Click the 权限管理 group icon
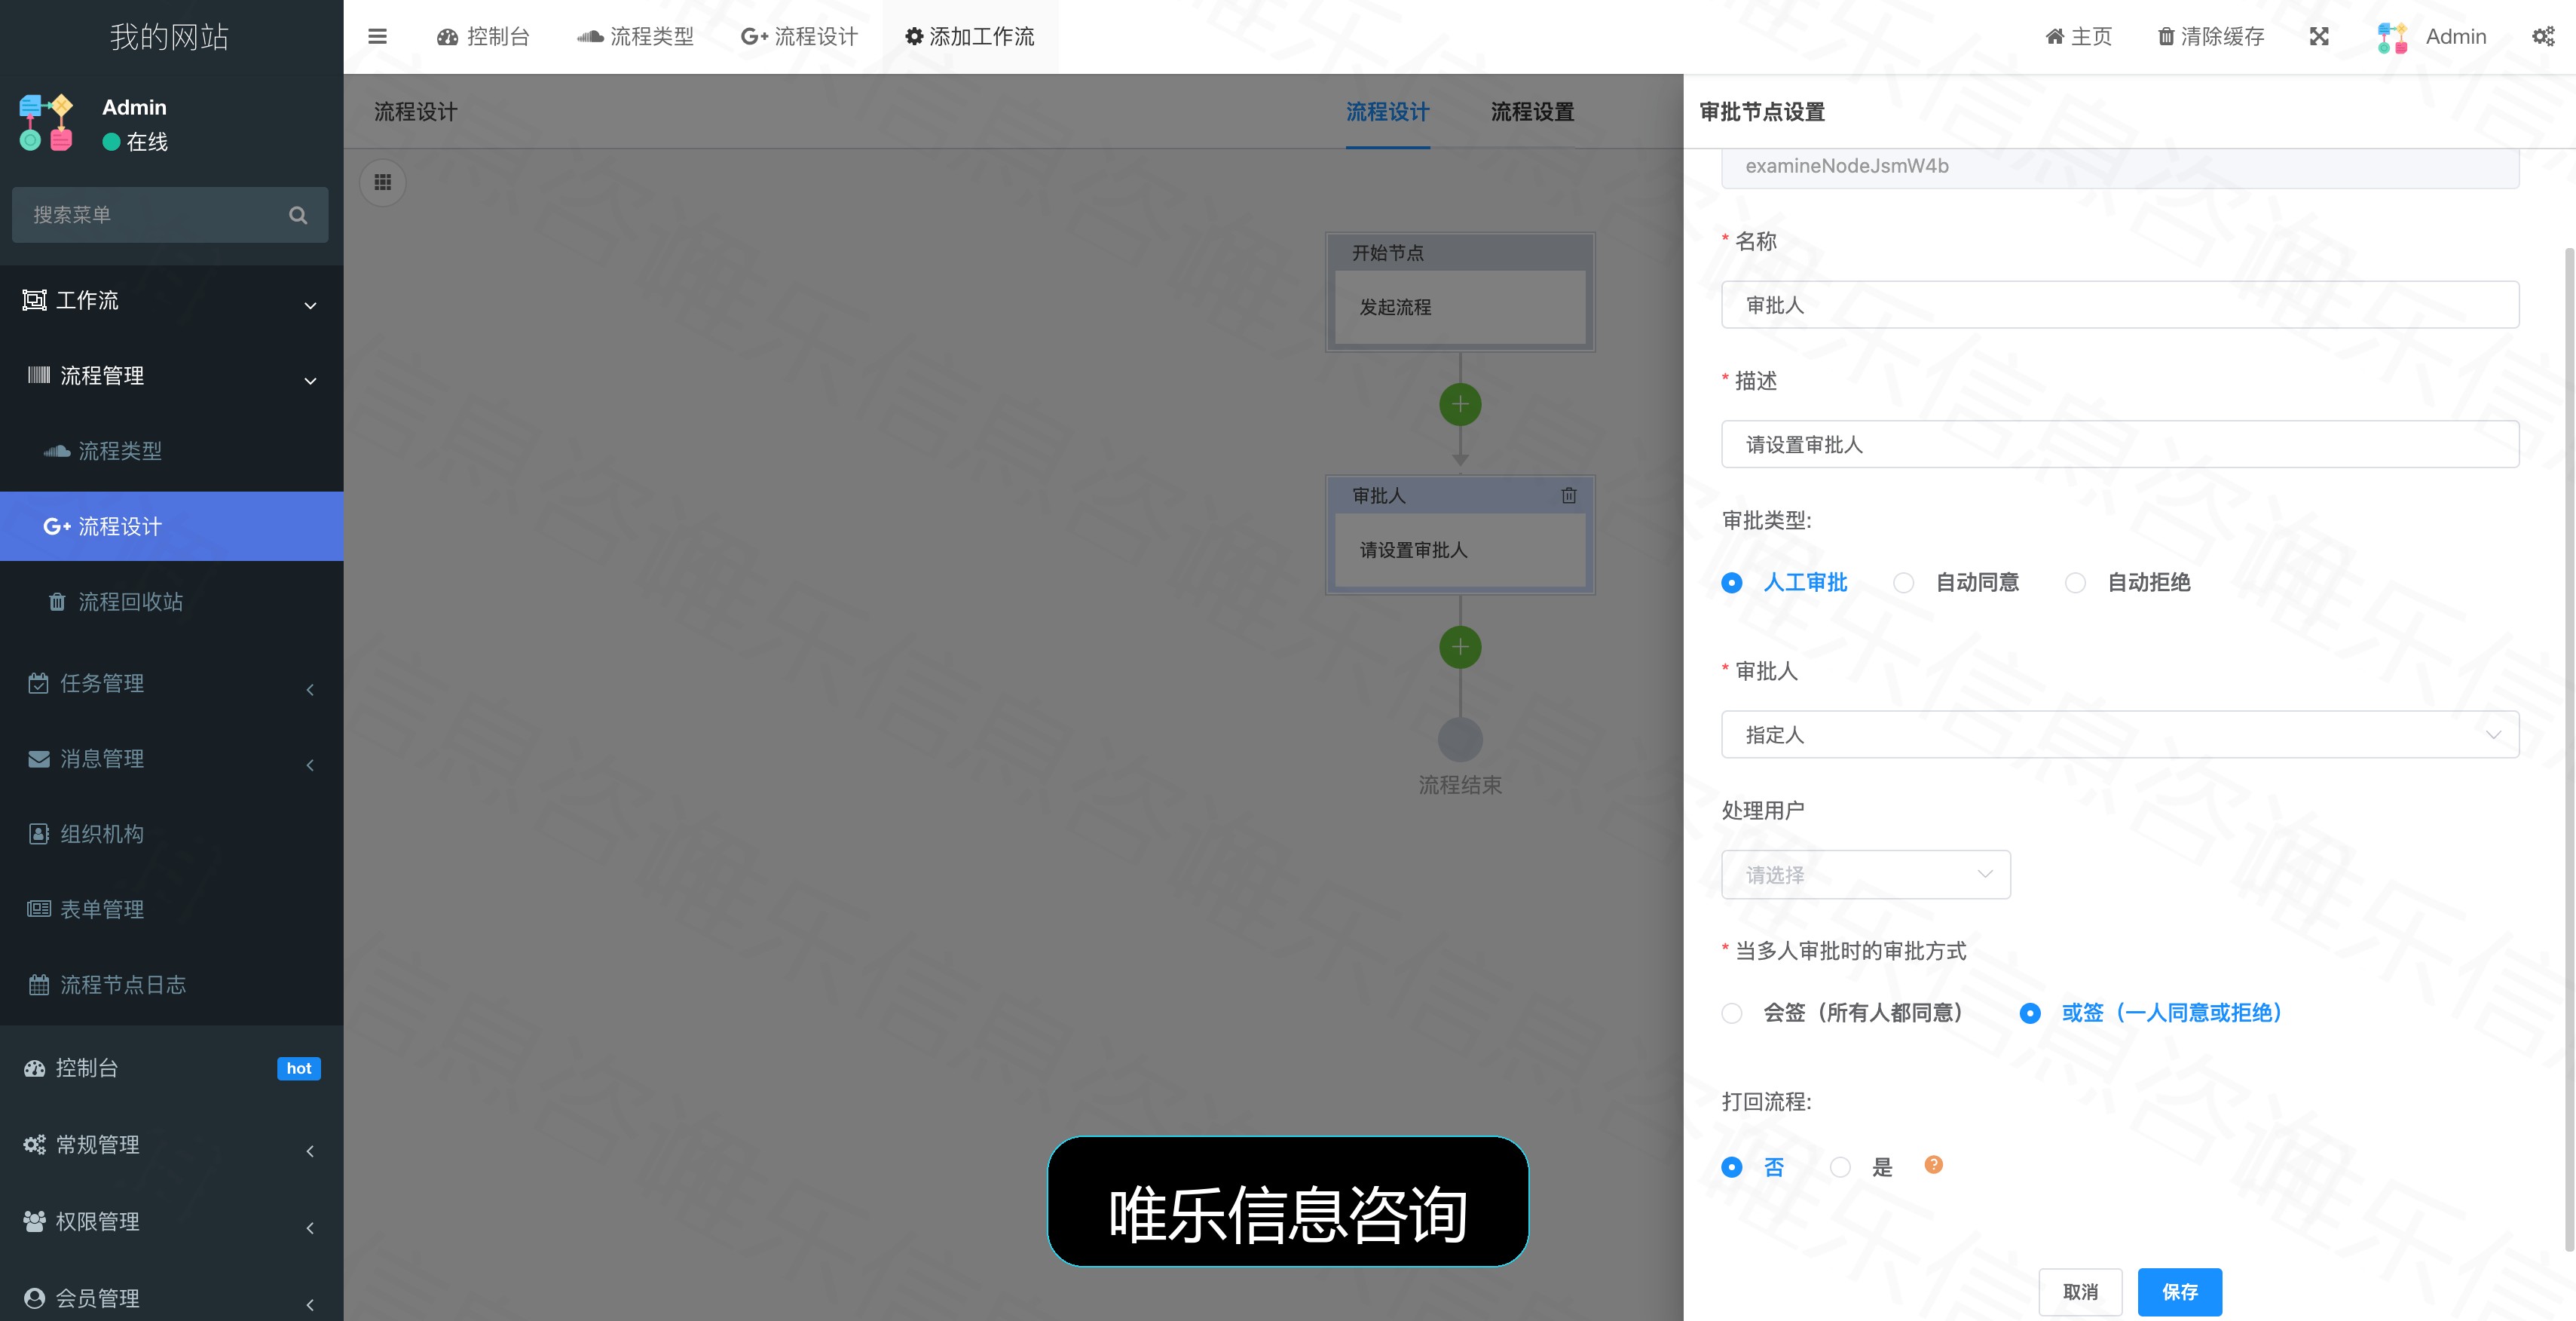Screen dimensions: 2576x1321 35,1221
